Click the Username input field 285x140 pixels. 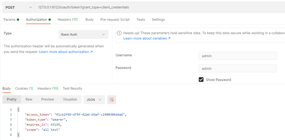tap(238, 56)
